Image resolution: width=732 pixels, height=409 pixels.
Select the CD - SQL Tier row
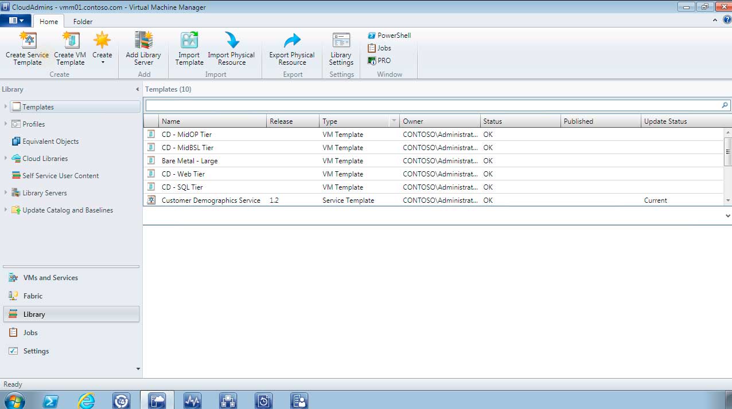pos(433,187)
